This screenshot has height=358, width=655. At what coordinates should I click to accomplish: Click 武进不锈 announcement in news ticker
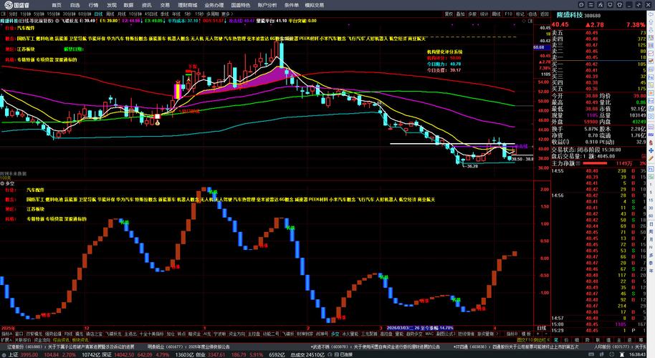(x=375, y=347)
